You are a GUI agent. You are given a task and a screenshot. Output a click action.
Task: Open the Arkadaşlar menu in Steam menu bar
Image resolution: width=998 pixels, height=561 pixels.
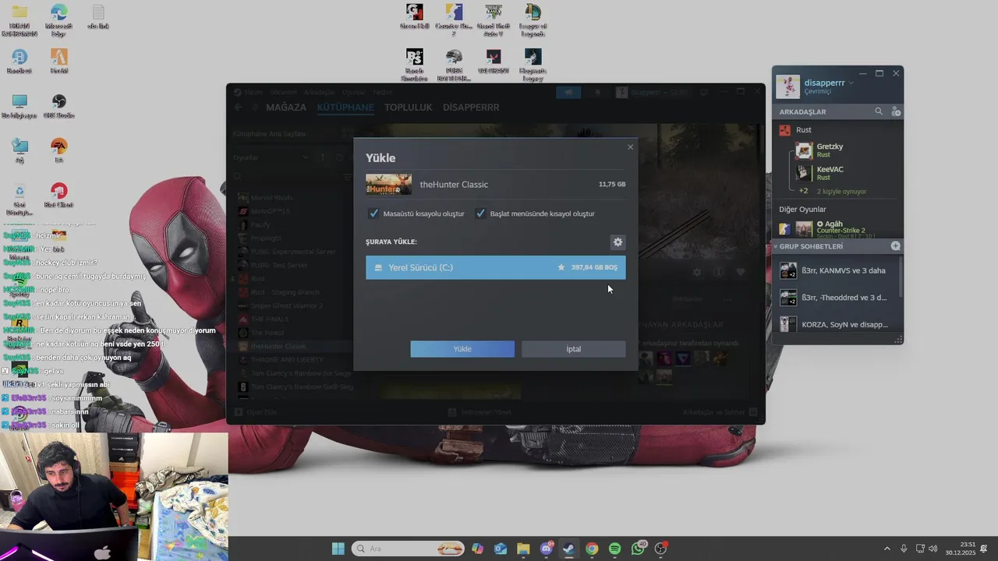click(x=319, y=92)
